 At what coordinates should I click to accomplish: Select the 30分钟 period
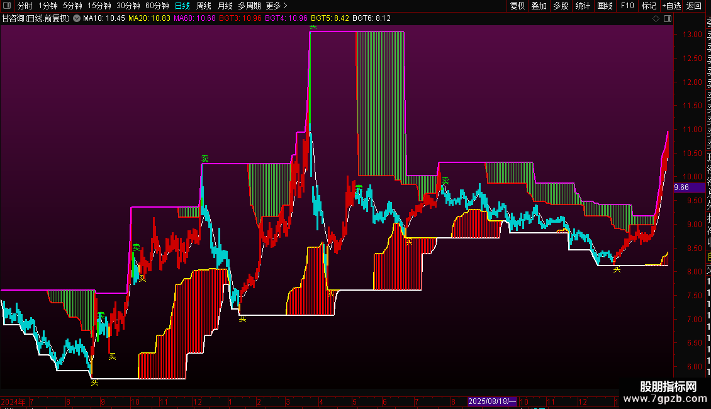pyautogui.click(x=128, y=6)
